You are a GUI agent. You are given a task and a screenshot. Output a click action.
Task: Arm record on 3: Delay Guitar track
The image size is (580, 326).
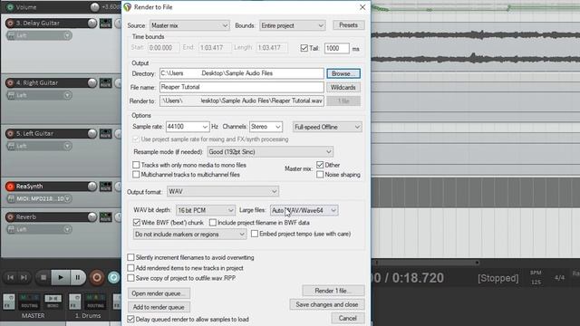(x=10, y=23)
